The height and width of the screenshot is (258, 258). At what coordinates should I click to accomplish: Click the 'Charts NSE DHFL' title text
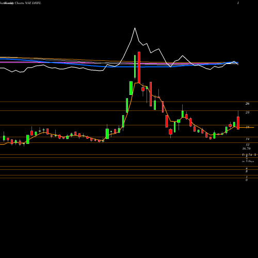pyautogui.click(x=28, y=3)
